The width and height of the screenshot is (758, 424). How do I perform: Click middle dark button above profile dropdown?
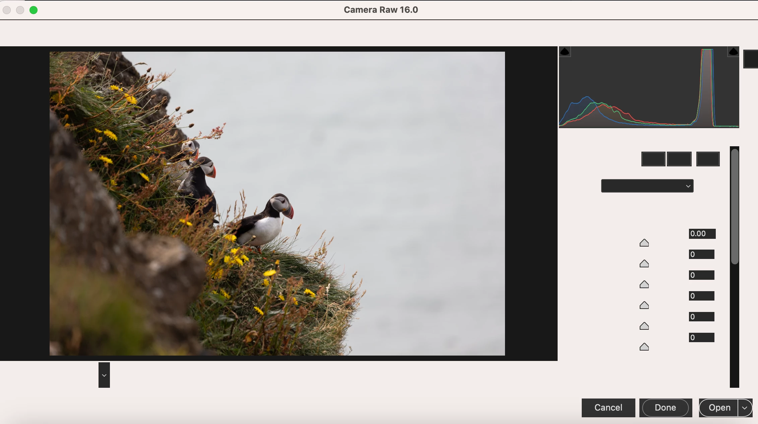pos(679,159)
